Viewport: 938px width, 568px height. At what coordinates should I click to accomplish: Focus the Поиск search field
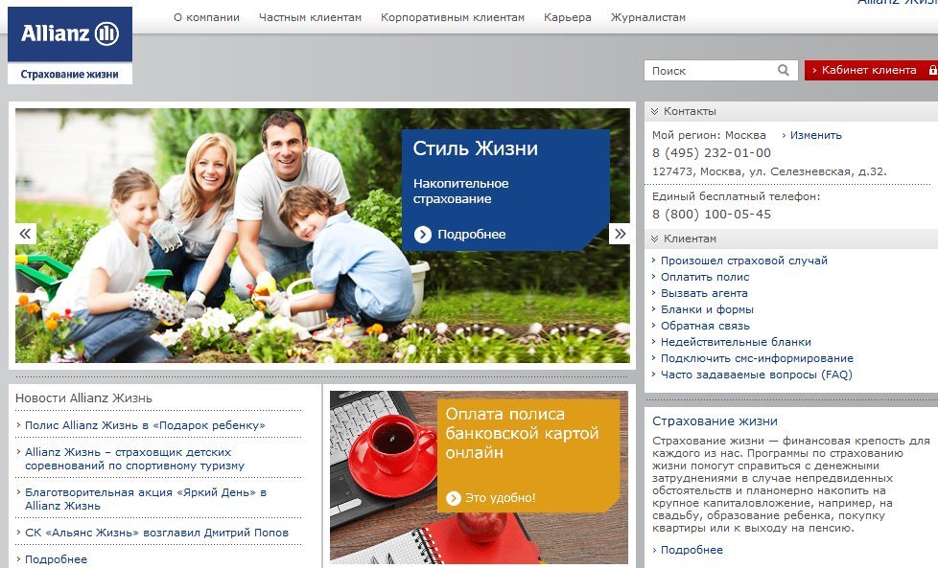click(x=710, y=70)
